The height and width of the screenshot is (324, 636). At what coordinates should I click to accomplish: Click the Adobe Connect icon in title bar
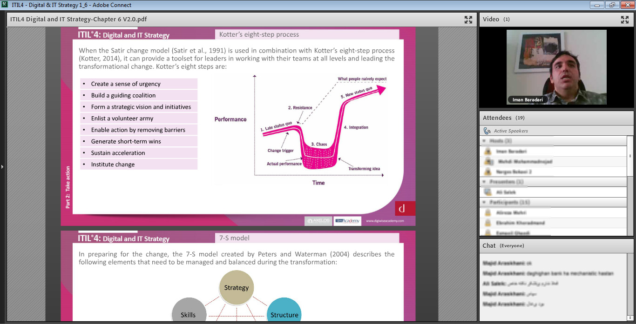click(5, 5)
